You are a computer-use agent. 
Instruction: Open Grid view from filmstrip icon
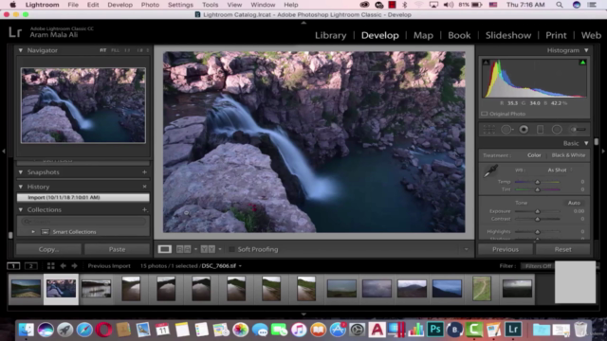pyautogui.click(x=50, y=266)
